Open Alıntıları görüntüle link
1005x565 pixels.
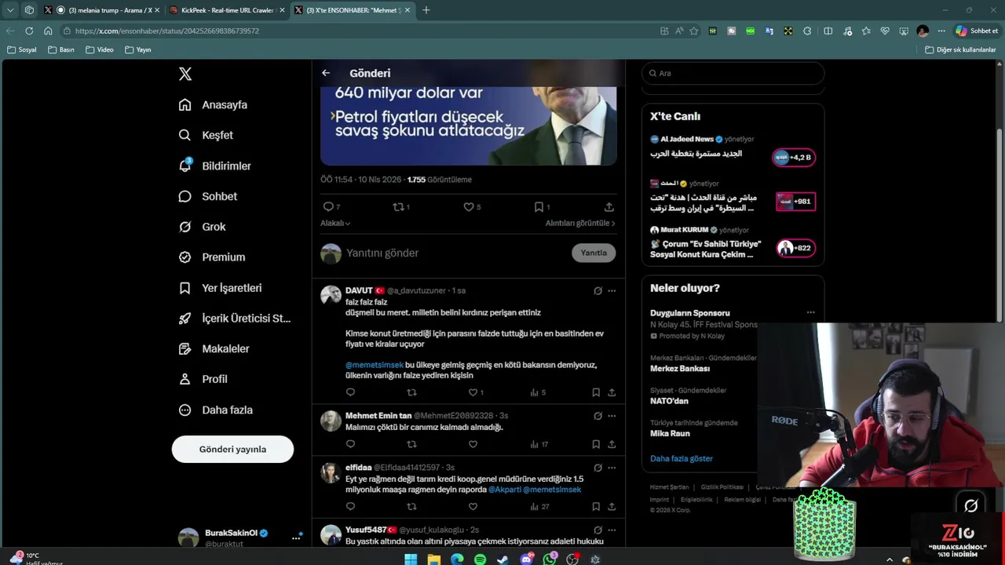coord(580,223)
